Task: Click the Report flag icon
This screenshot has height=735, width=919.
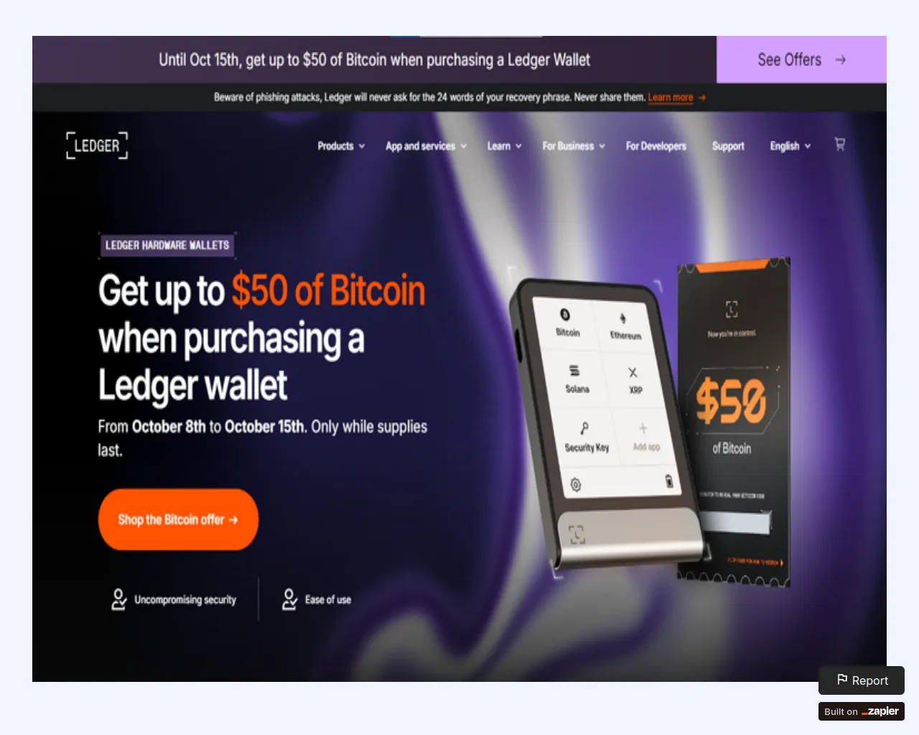Action: click(x=842, y=680)
